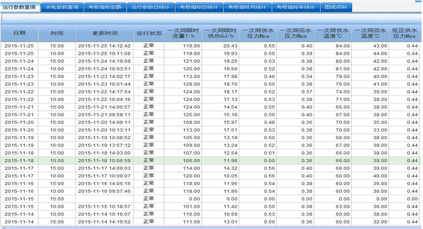The height and width of the screenshot is (229, 423).
Task: Select the flow value 105.00
Action: tap(191, 138)
